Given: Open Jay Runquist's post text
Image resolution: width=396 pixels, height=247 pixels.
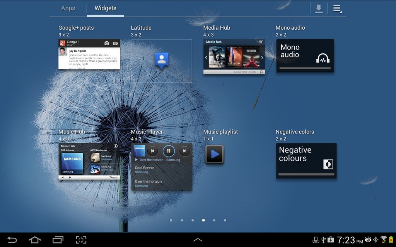Looking at the screenshot, I should click(x=93, y=59).
